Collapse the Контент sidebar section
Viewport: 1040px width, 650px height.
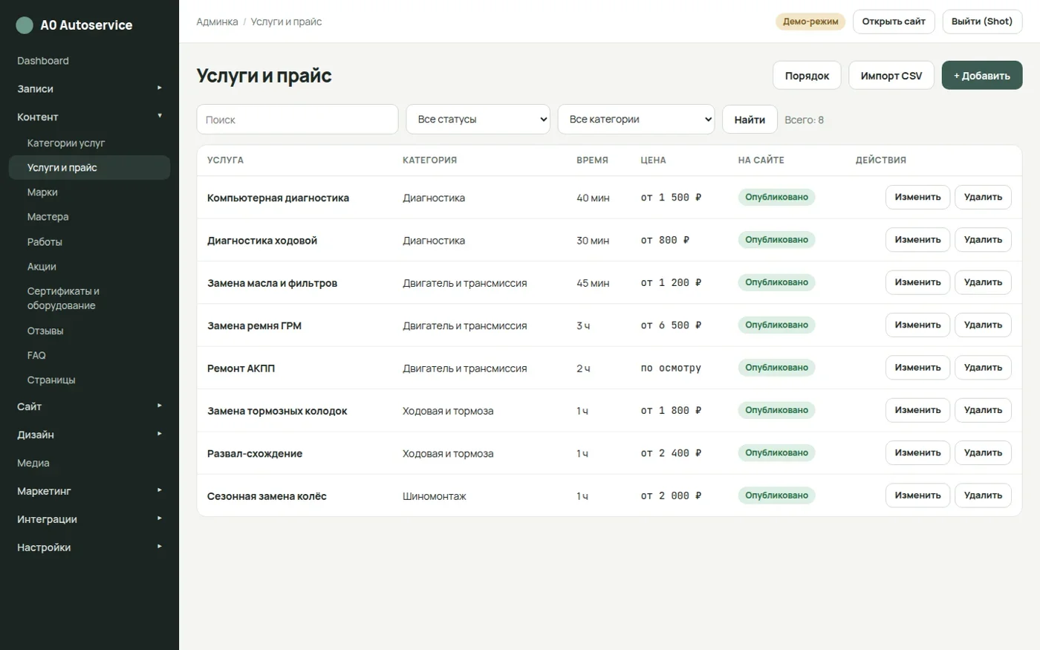89,117
